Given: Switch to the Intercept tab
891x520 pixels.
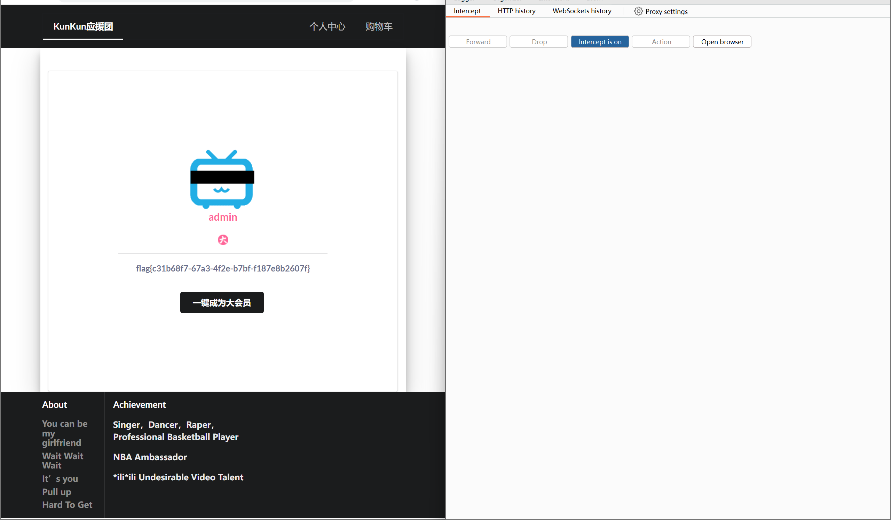Looking at the screenshot, I should point(467,11).
